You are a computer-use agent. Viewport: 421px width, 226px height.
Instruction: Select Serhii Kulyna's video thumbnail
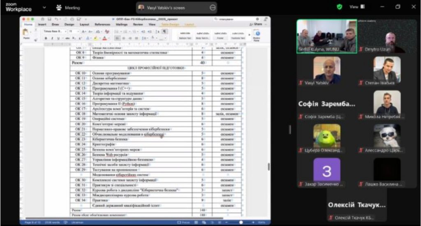tap(326, 37)
